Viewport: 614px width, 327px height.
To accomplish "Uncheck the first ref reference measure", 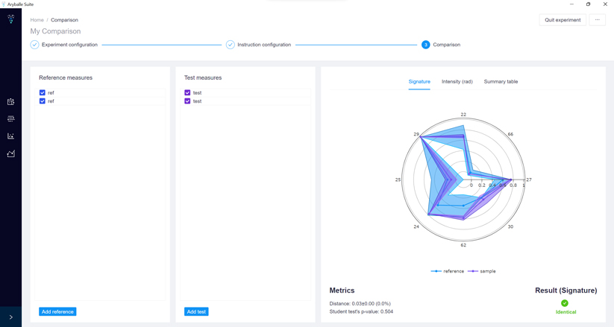I will [43, 93].
